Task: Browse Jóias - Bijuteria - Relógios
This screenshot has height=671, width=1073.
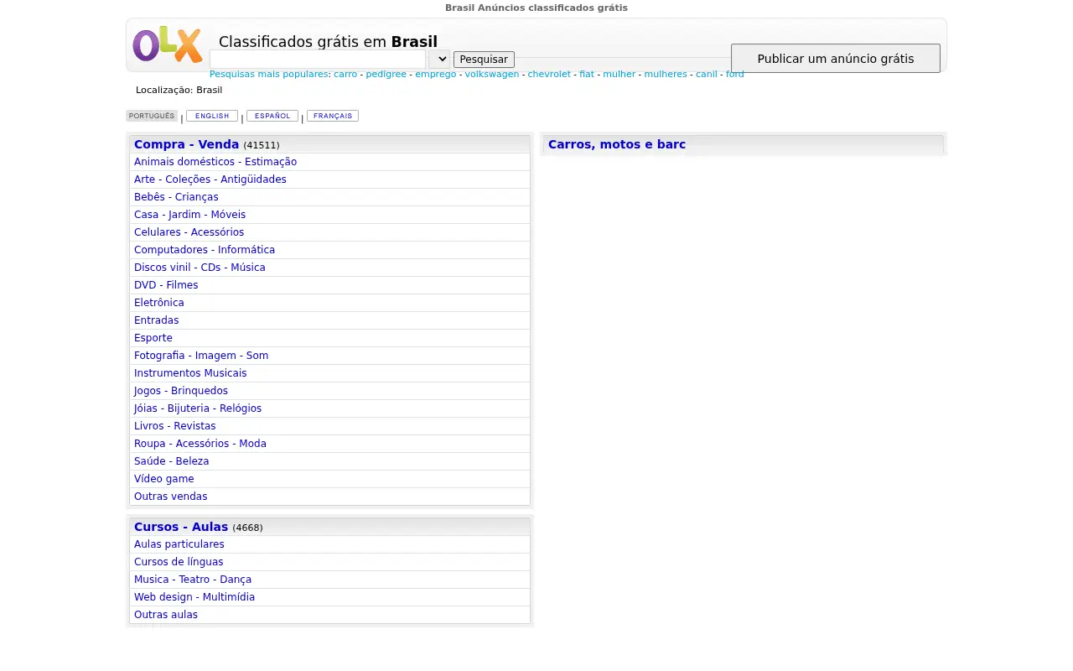Action: tap(198, 408)
